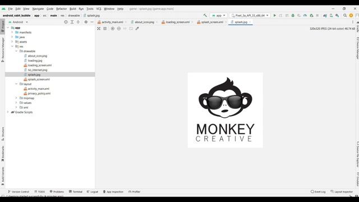Start debugging with the green bug icon

(x=293, y=15)
